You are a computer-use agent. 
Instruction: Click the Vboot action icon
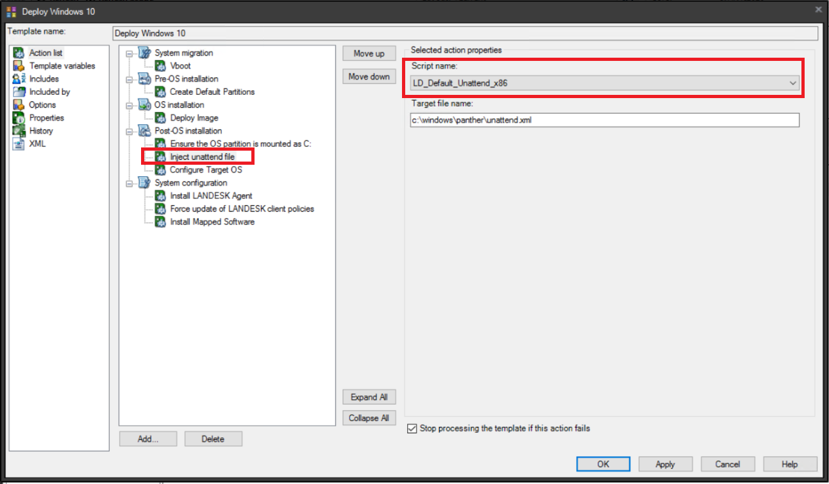point(160,66)
